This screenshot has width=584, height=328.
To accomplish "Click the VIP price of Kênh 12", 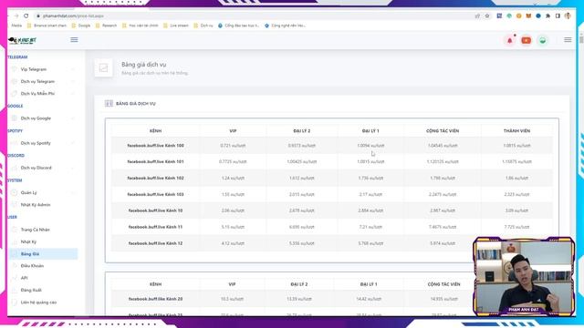I will 233,243.
